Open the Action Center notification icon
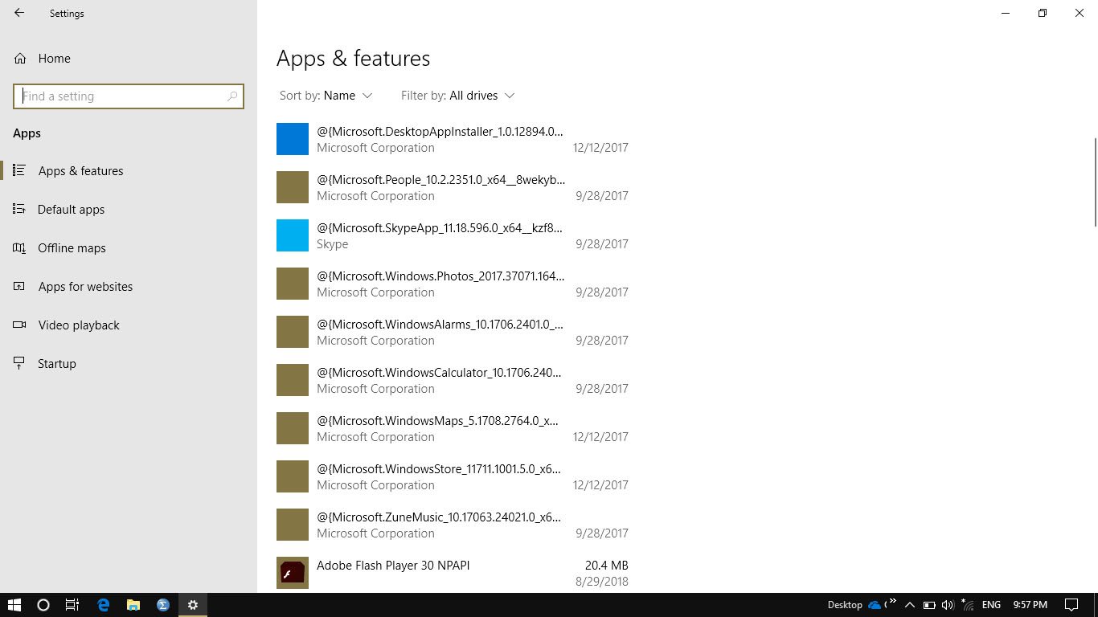 (1071, 605)
